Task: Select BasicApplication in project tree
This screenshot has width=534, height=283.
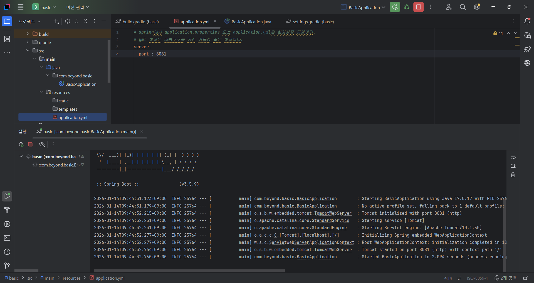Action: coord(78,84)
